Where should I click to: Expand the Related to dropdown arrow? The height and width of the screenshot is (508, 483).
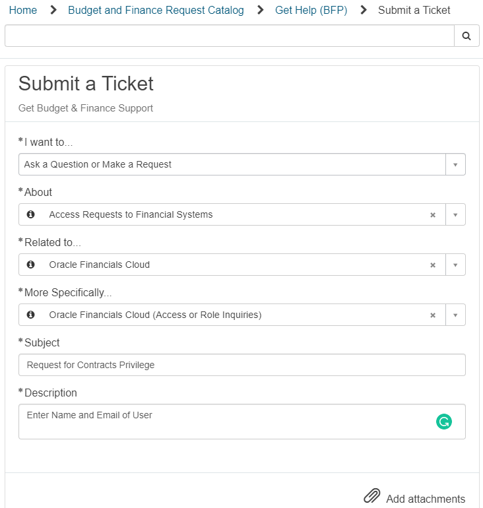[455, 265]
